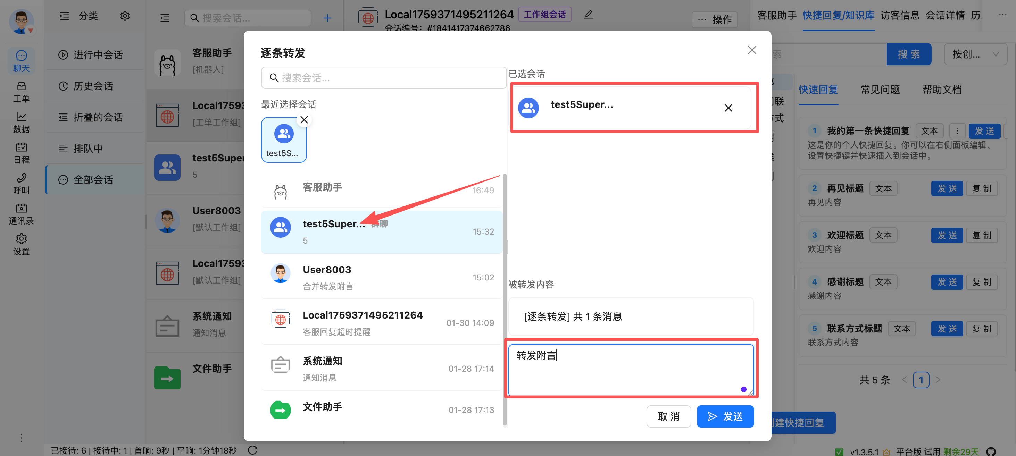1016x456 pixels.
Task: Switch to the 常见问题 tab
Action: point(880,90)
